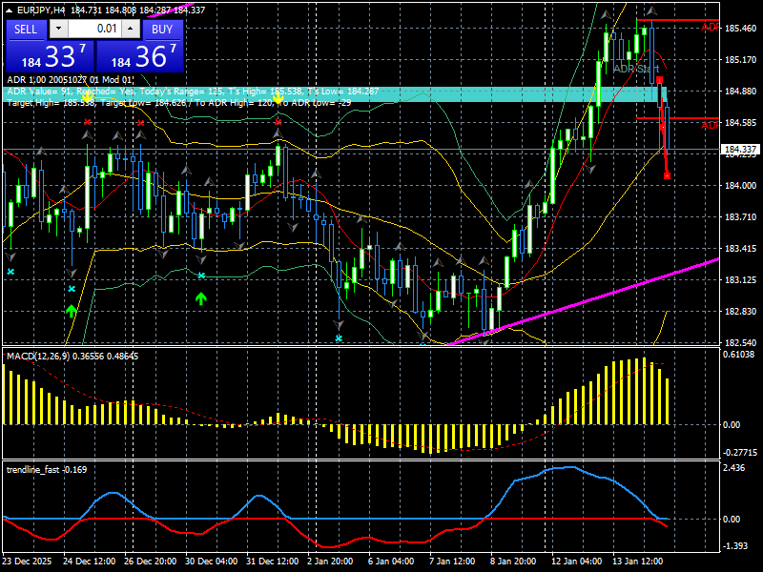
Task: Click price scale value 185.460
Action: tap(741, 29)
